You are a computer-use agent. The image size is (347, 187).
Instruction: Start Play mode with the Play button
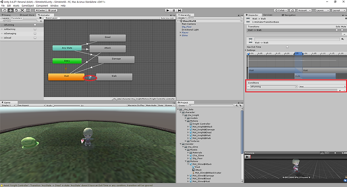pyautogui.click(x=168, y=11)
